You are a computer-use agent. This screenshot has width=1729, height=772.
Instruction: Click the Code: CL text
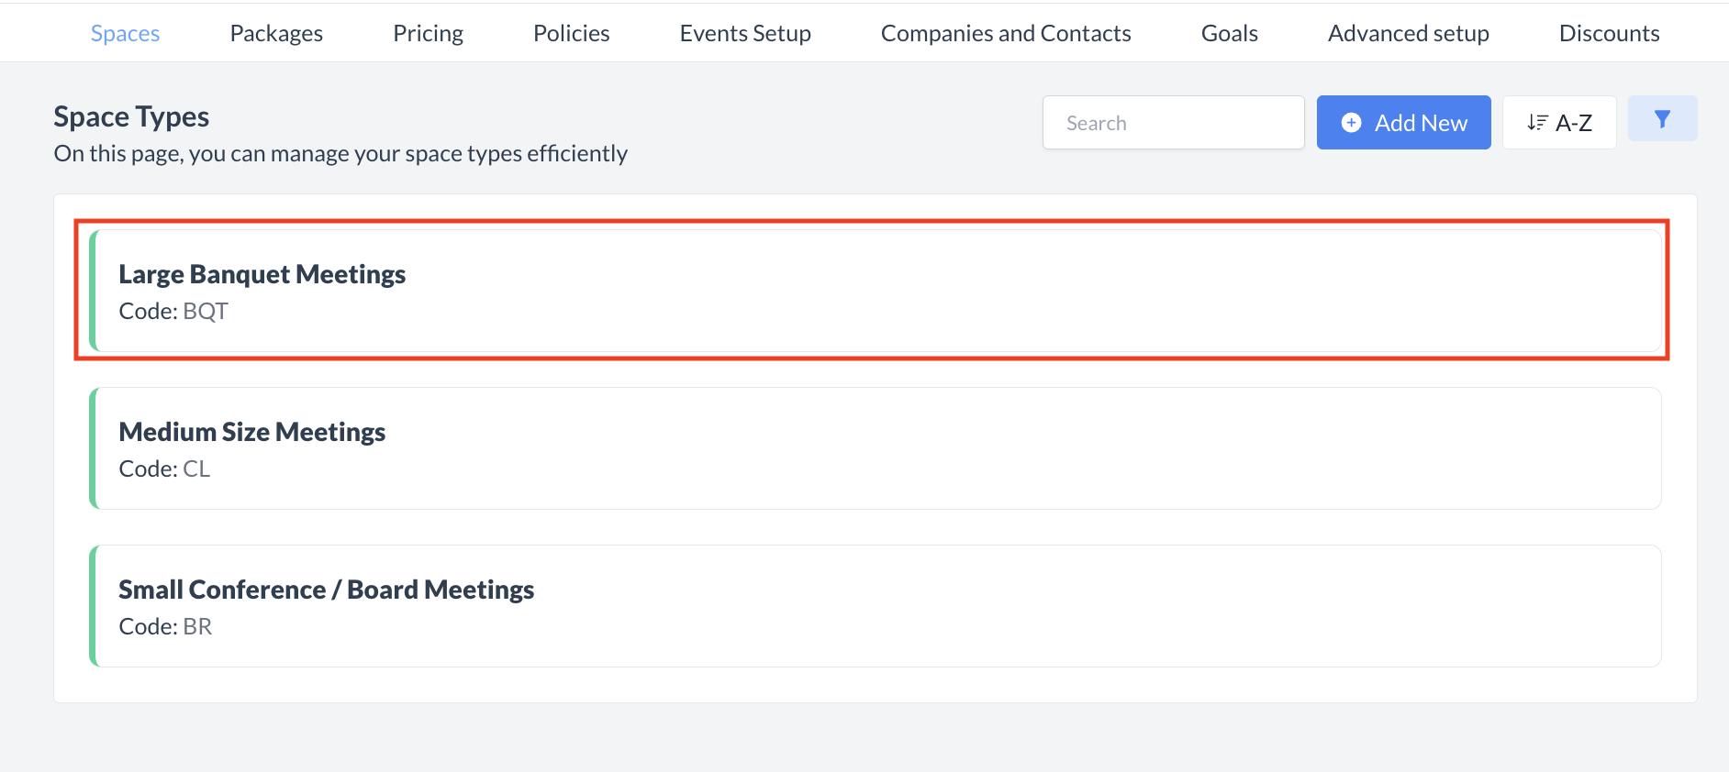point(164,469)
